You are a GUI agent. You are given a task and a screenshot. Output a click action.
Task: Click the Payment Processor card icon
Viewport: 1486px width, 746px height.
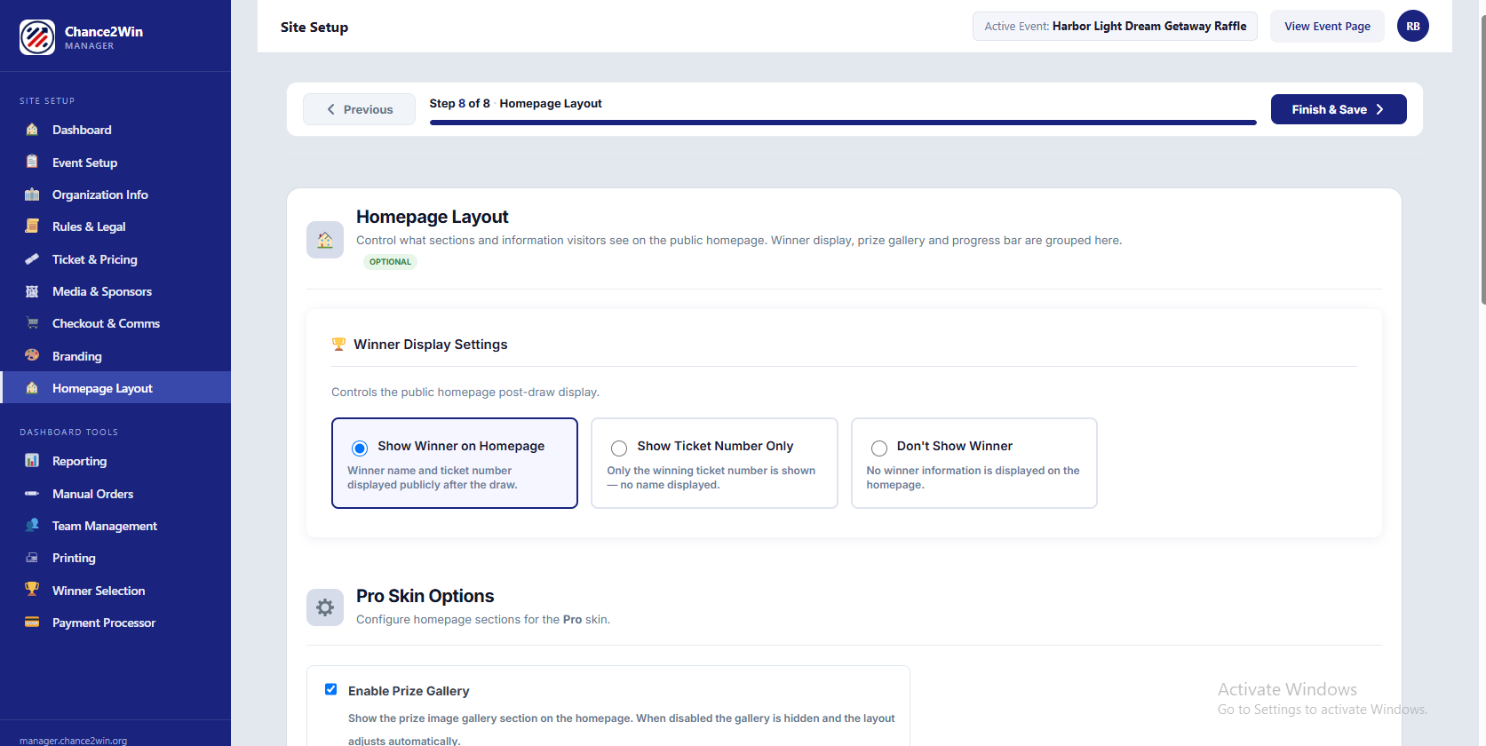pyautogui.click(x=32, y=623)
